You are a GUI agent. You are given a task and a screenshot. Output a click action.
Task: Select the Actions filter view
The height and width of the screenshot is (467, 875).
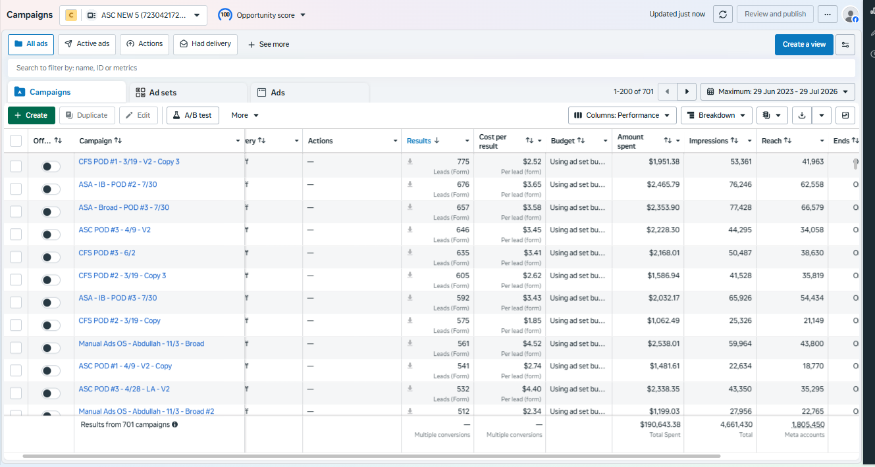tap(144, 44)
